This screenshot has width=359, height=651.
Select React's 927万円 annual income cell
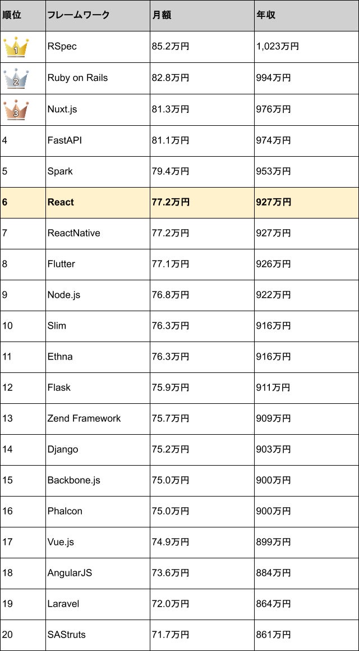(x=306, y=202)
